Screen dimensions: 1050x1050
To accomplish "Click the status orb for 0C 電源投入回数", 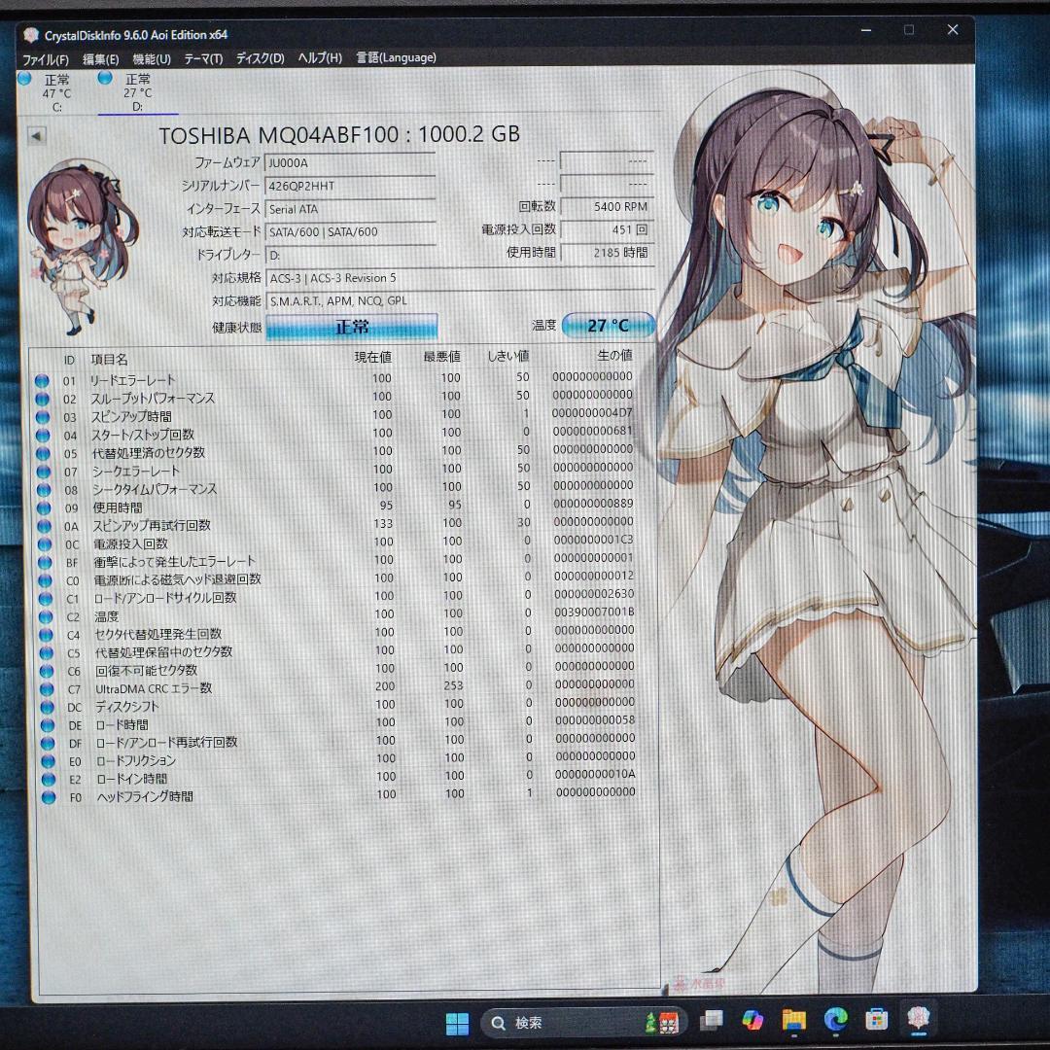I will [45, 544].
